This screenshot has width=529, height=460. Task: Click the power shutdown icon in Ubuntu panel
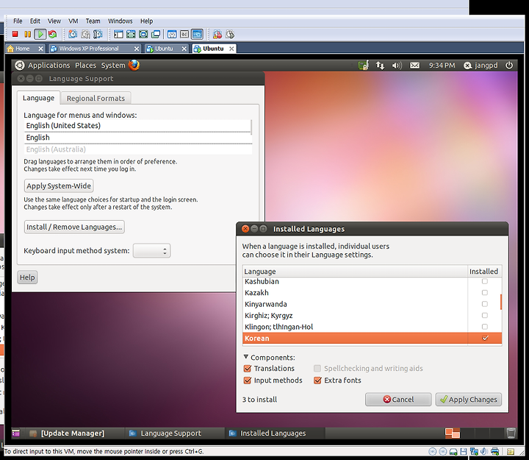509,66
